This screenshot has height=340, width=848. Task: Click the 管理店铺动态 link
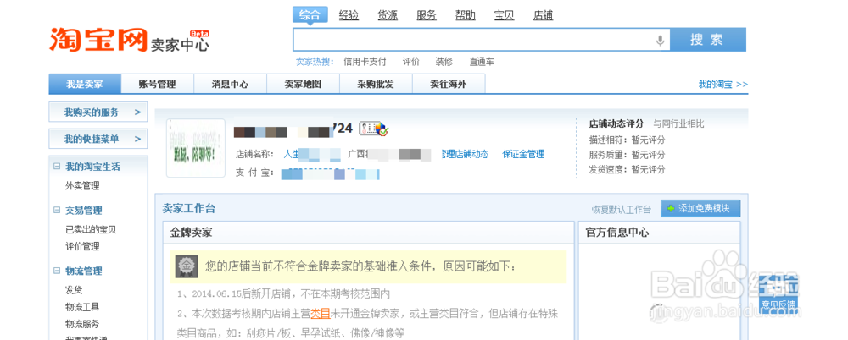[x=465, y=154]
